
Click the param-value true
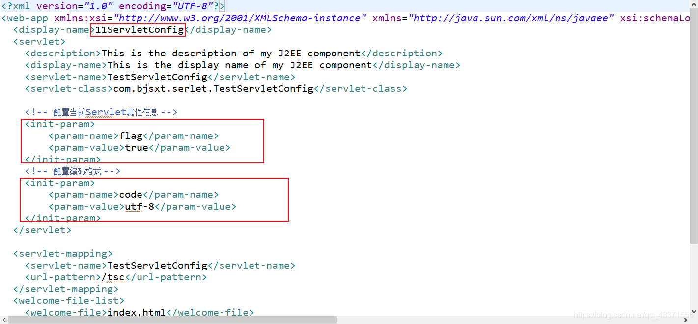click(x=137, y=148)
